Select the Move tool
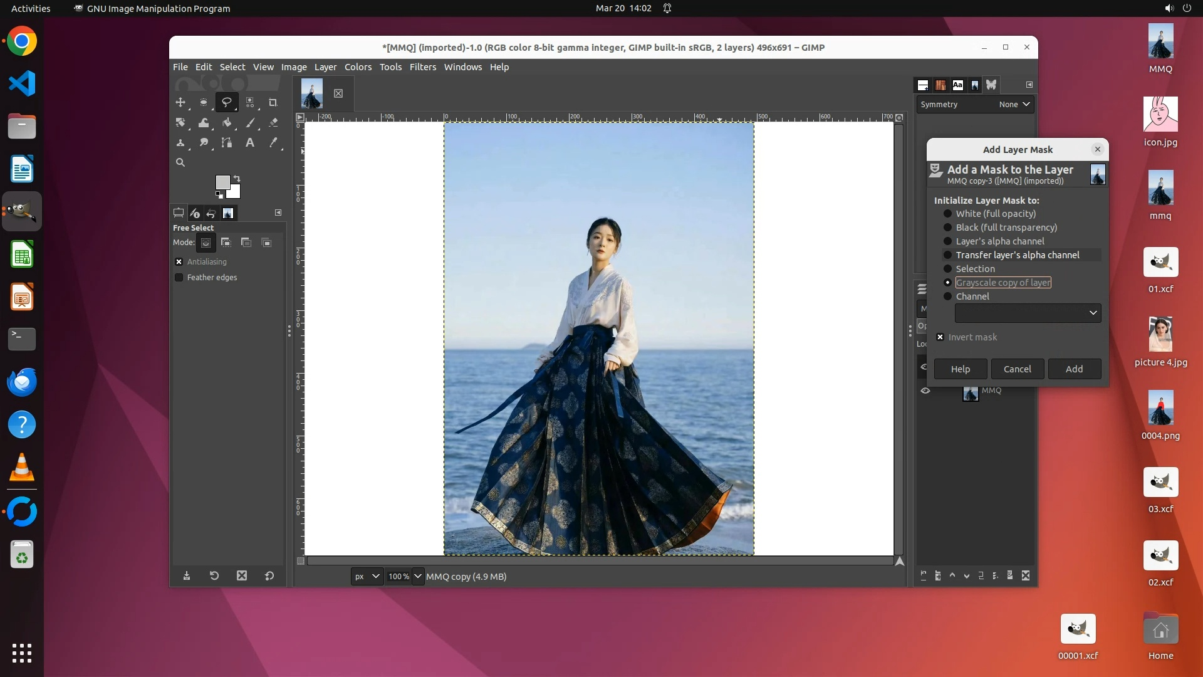Image resolution: width=1203 pixels, height=677 pixels. coord(180,102)
